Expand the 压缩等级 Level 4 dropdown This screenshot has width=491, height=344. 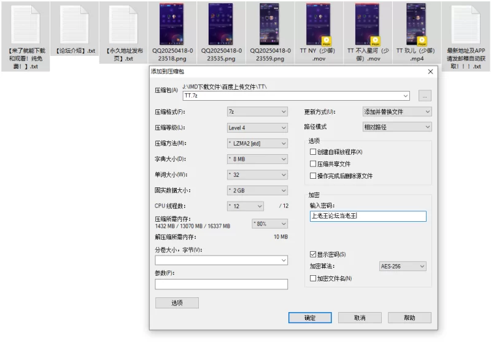tap(257, 128)
